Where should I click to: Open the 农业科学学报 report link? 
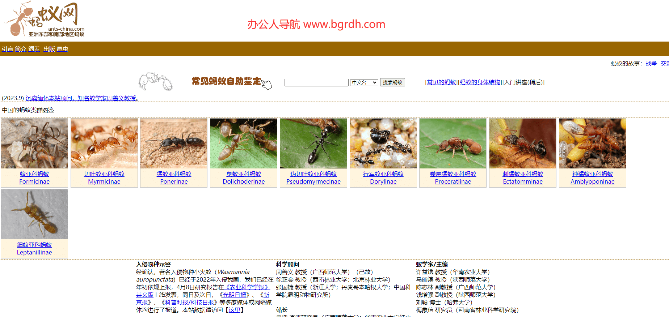pos(247,287)
